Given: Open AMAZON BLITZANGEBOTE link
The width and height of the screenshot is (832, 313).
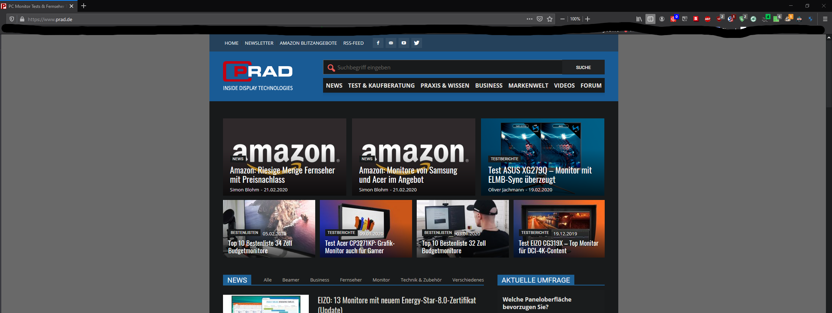Looking at the screenshot, I should [308, 43].
